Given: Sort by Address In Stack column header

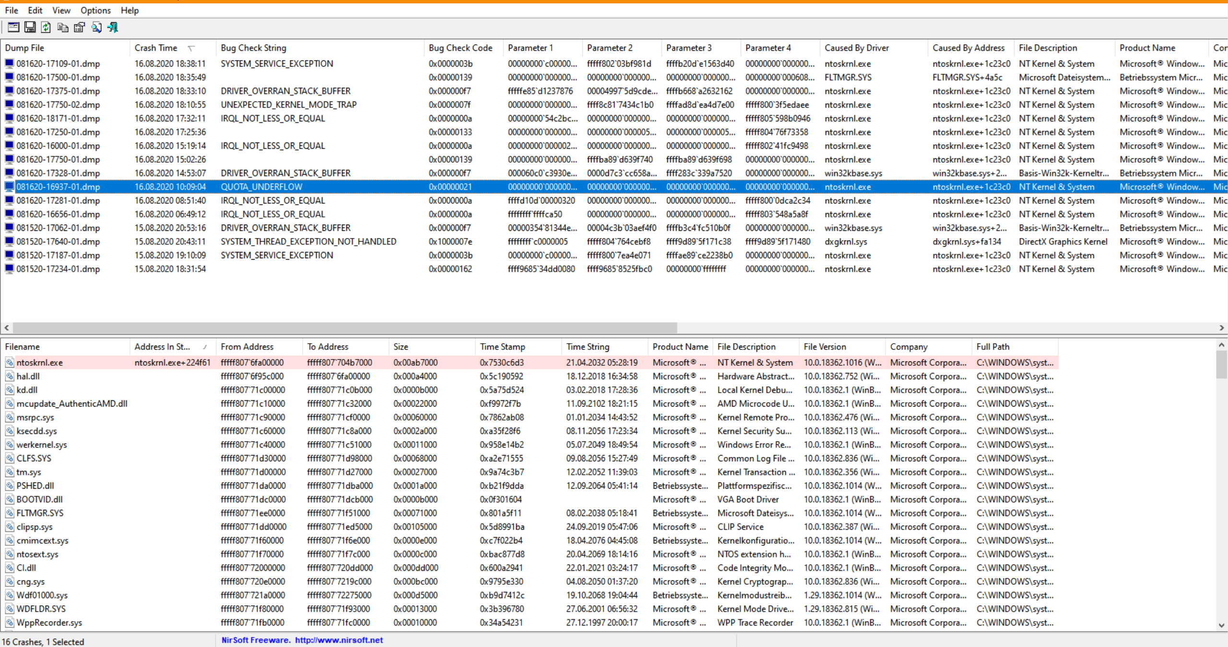Looking at the screenshot, I should pos(162,347).
